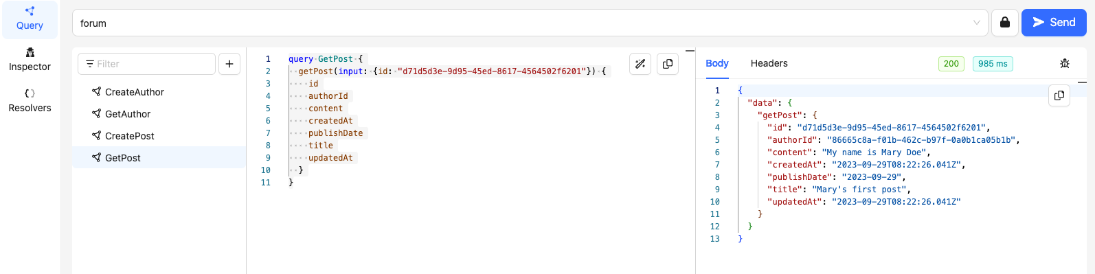The width and height of the screenshot is (1095, 274).
Task: Click the publishDate field in query
Action: pyautogui.click(x=336, y=133)
